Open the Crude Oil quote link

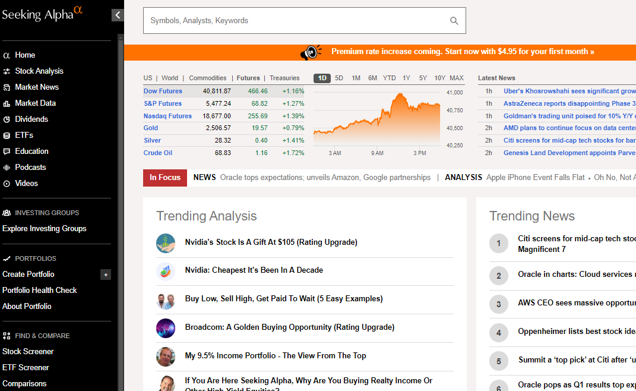pos(158,153)
